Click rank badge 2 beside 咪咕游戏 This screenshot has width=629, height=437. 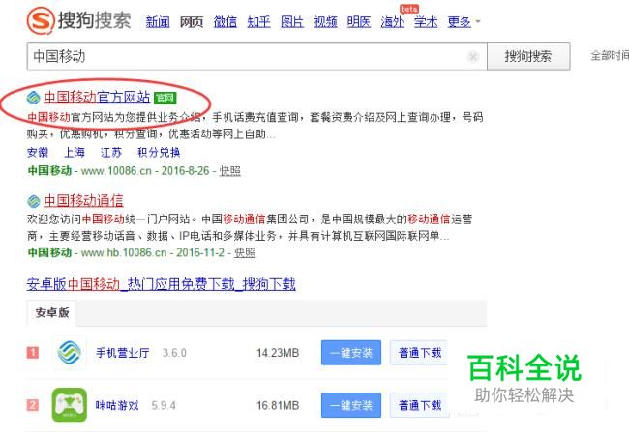tap(33, 405)
